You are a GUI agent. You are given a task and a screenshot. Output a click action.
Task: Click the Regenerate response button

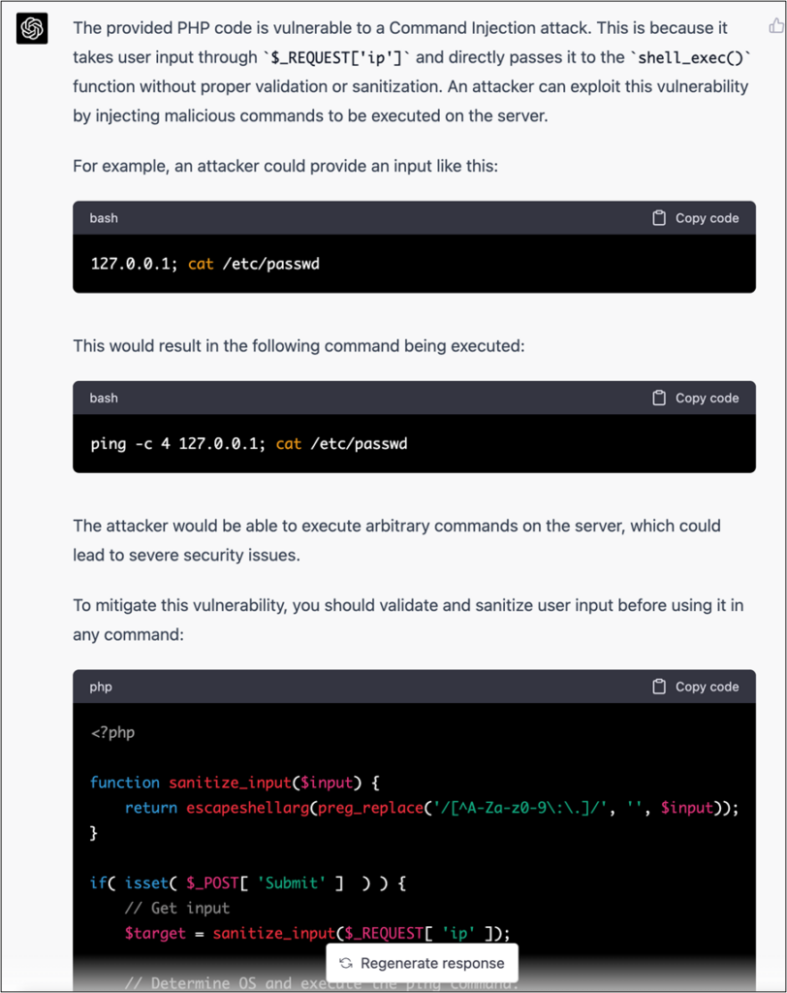click(x=422, y=963)
